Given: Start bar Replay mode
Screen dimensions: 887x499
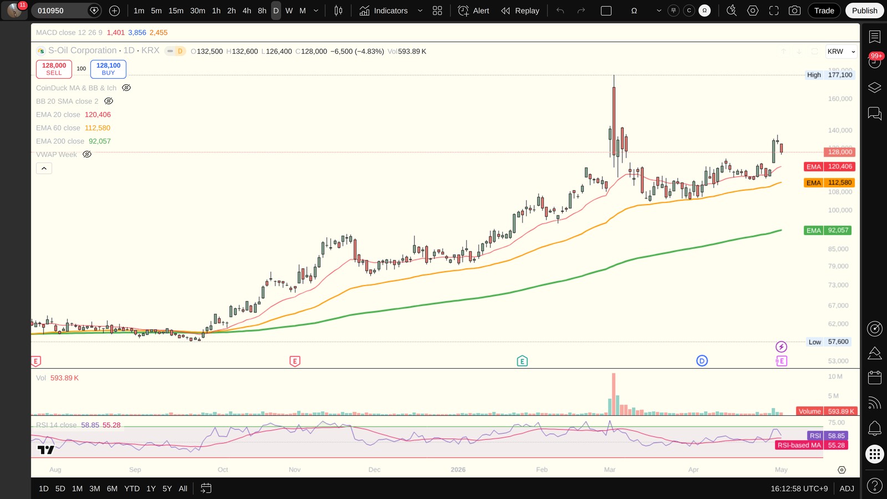Looking at the screenshot, I should point(520,11).
